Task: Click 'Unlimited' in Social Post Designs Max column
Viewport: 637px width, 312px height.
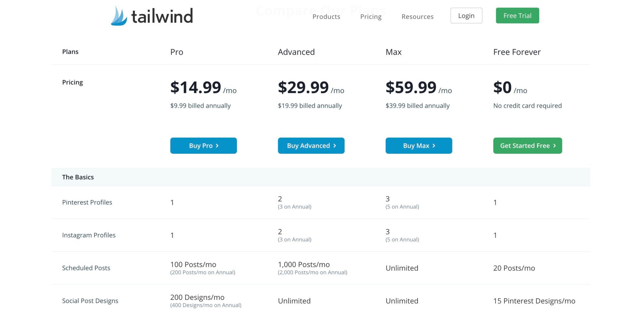Action: [x=402, y=301]
